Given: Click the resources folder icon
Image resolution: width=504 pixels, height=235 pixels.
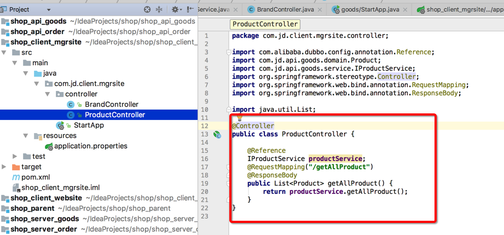Looking at the screenshot, I should tap(38, 136).
